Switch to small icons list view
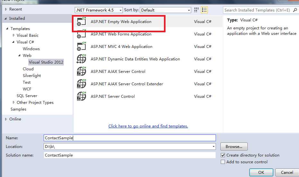Viewport: 299px width, 177px height. click(204, 10)
